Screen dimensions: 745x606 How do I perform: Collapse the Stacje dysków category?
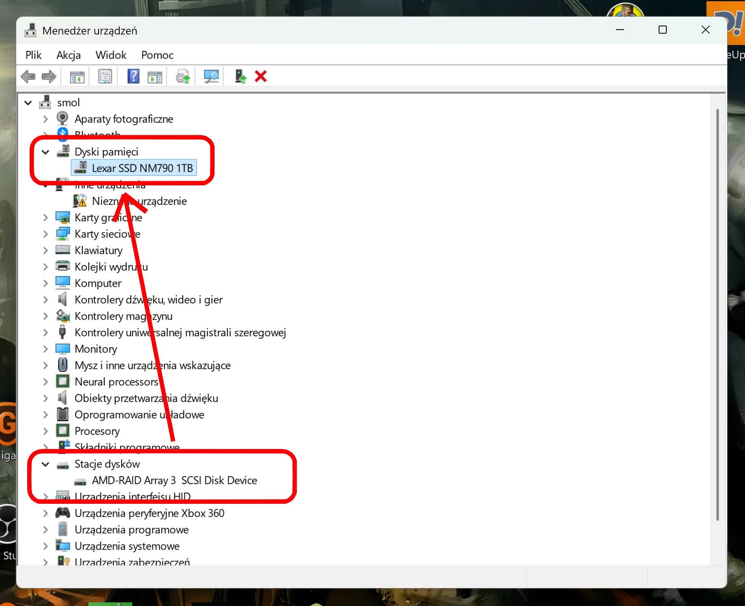[x=45, y=464]
